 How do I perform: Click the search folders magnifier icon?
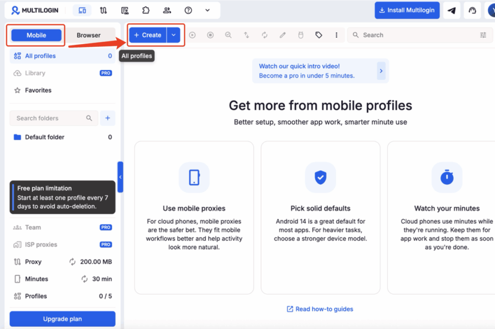point(89,118)
